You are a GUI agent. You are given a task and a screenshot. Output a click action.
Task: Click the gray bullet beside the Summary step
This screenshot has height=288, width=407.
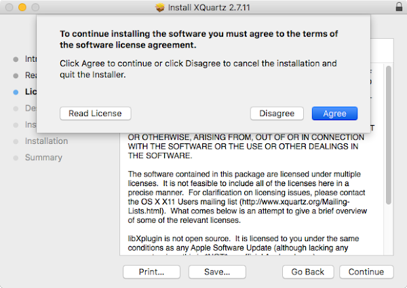[x=16, y=158]
